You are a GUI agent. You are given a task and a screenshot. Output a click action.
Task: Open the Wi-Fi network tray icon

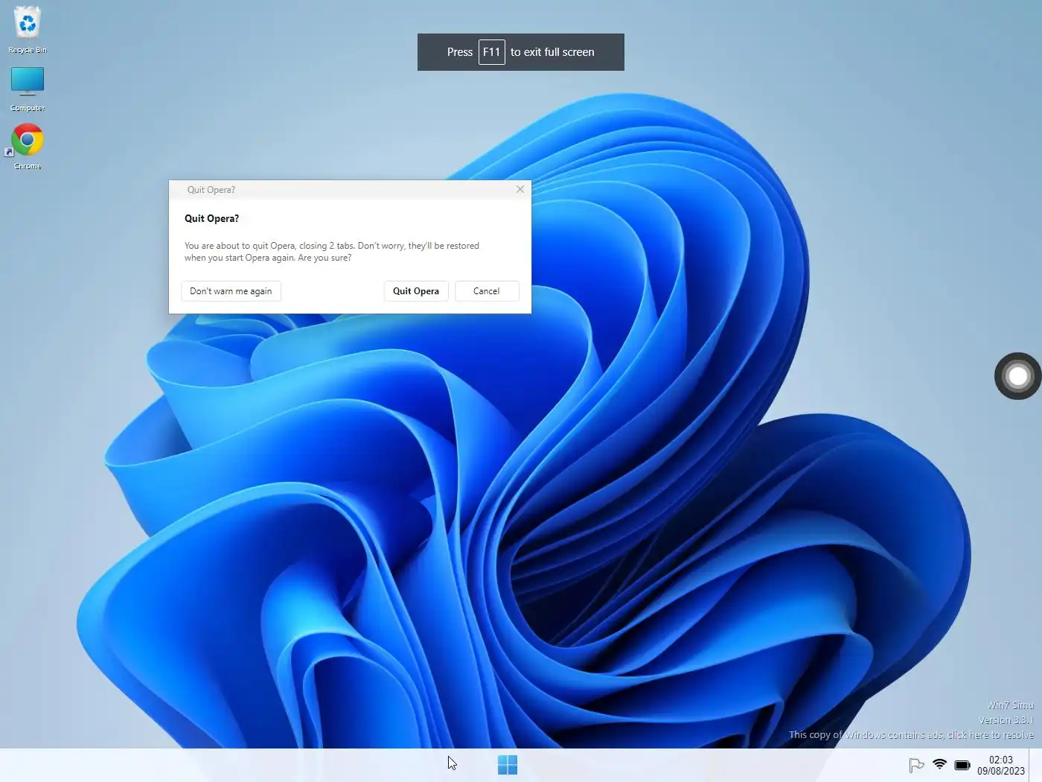pos(939,765)
